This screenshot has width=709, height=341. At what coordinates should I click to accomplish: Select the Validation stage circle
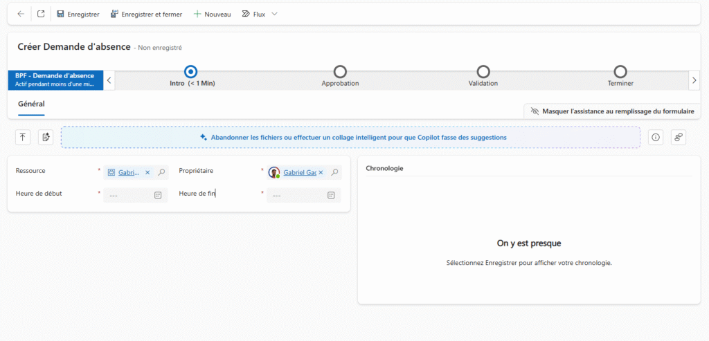click(x=483, y=71)
